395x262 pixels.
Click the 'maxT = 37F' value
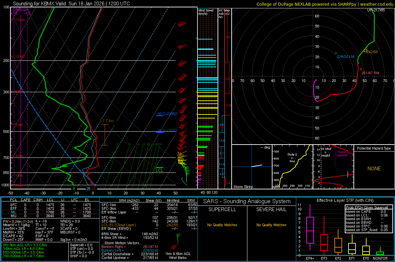(44, 232)
